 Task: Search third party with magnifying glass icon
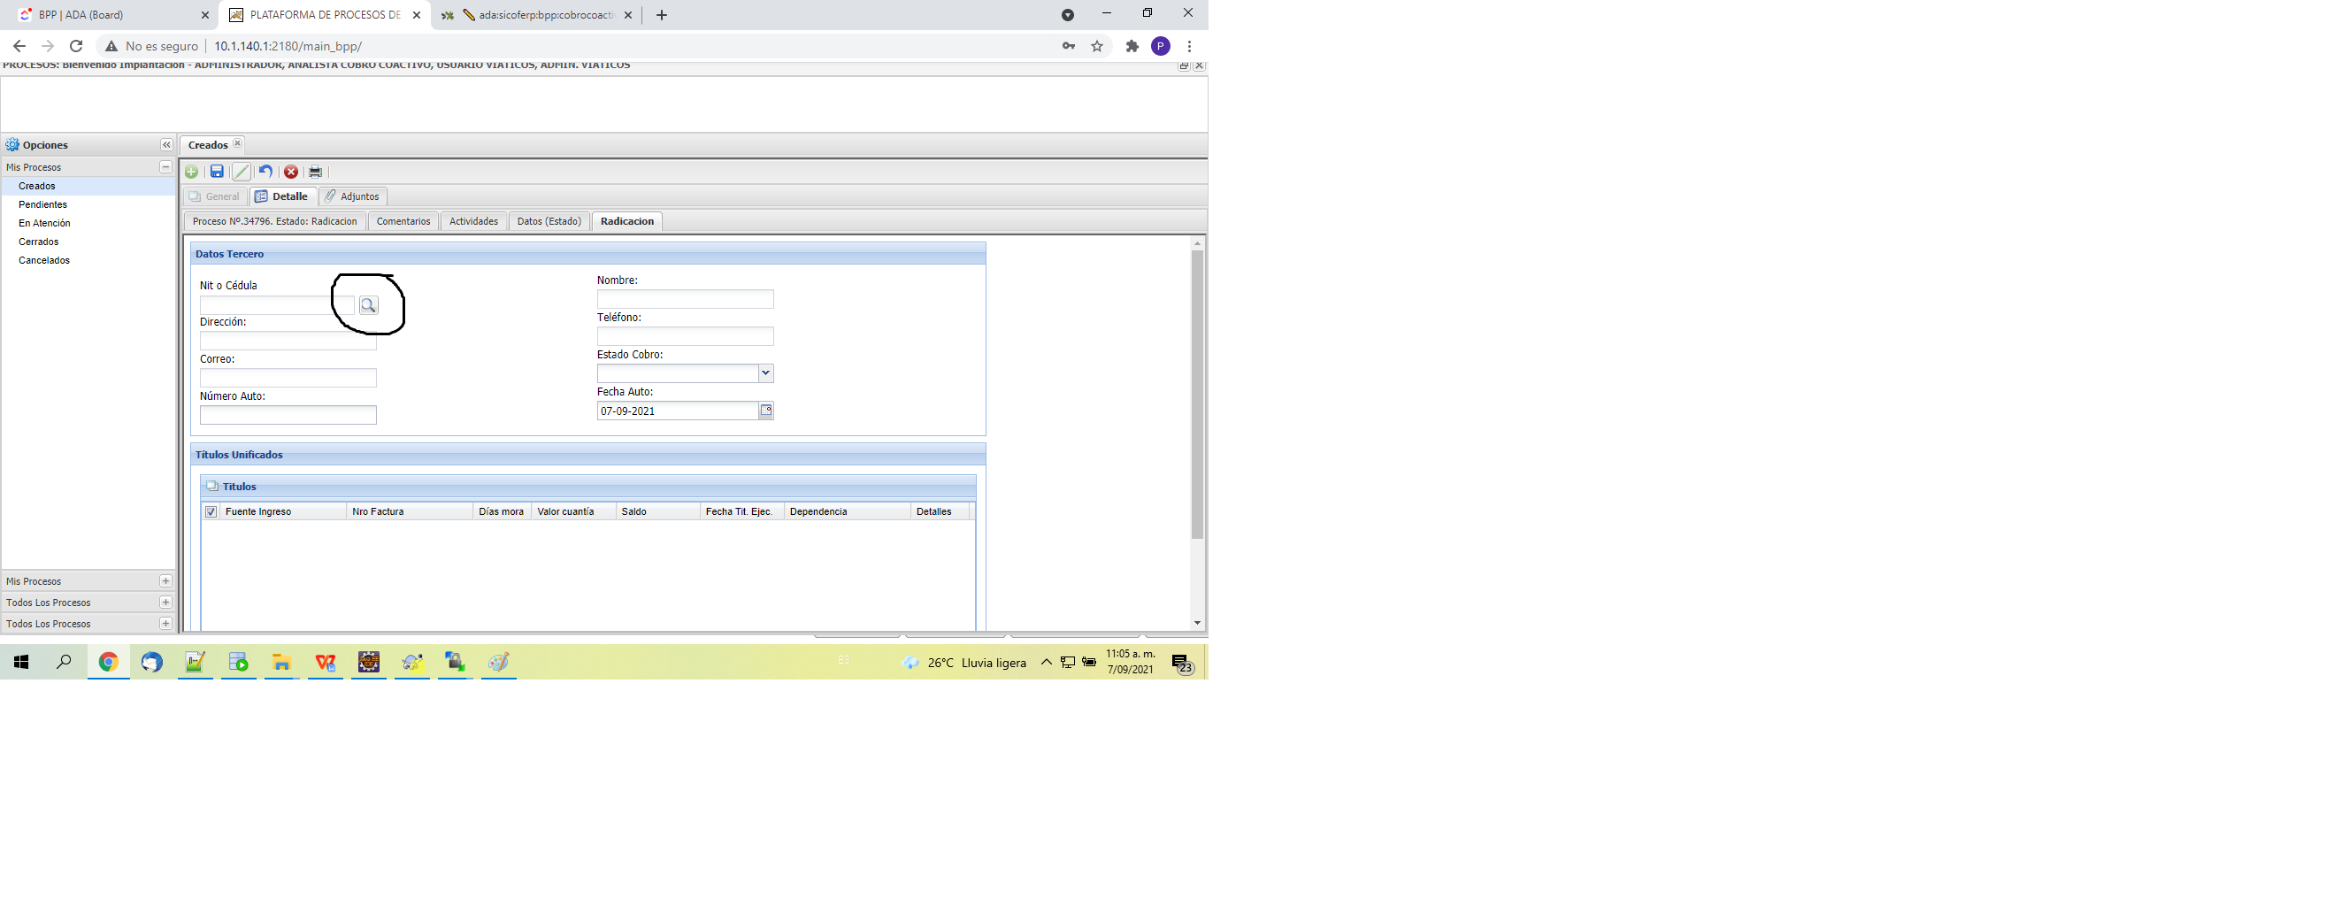pos(368,305)
